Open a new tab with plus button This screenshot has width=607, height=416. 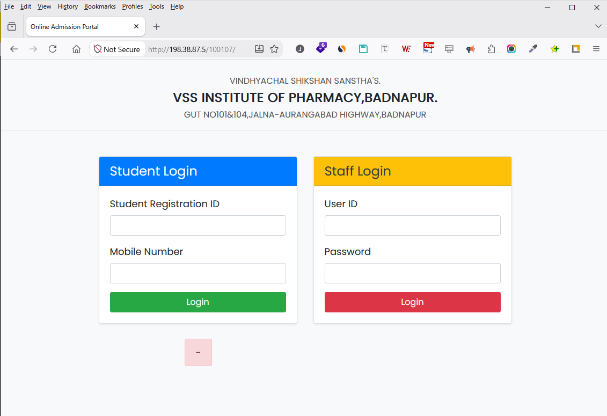[x=156, y=26]
